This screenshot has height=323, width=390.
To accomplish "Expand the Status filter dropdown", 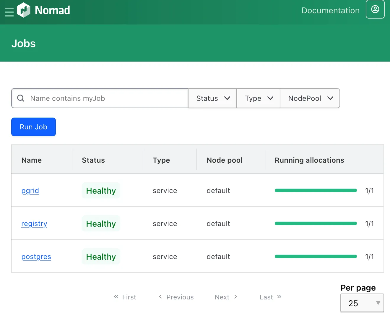I will (213, 98).
